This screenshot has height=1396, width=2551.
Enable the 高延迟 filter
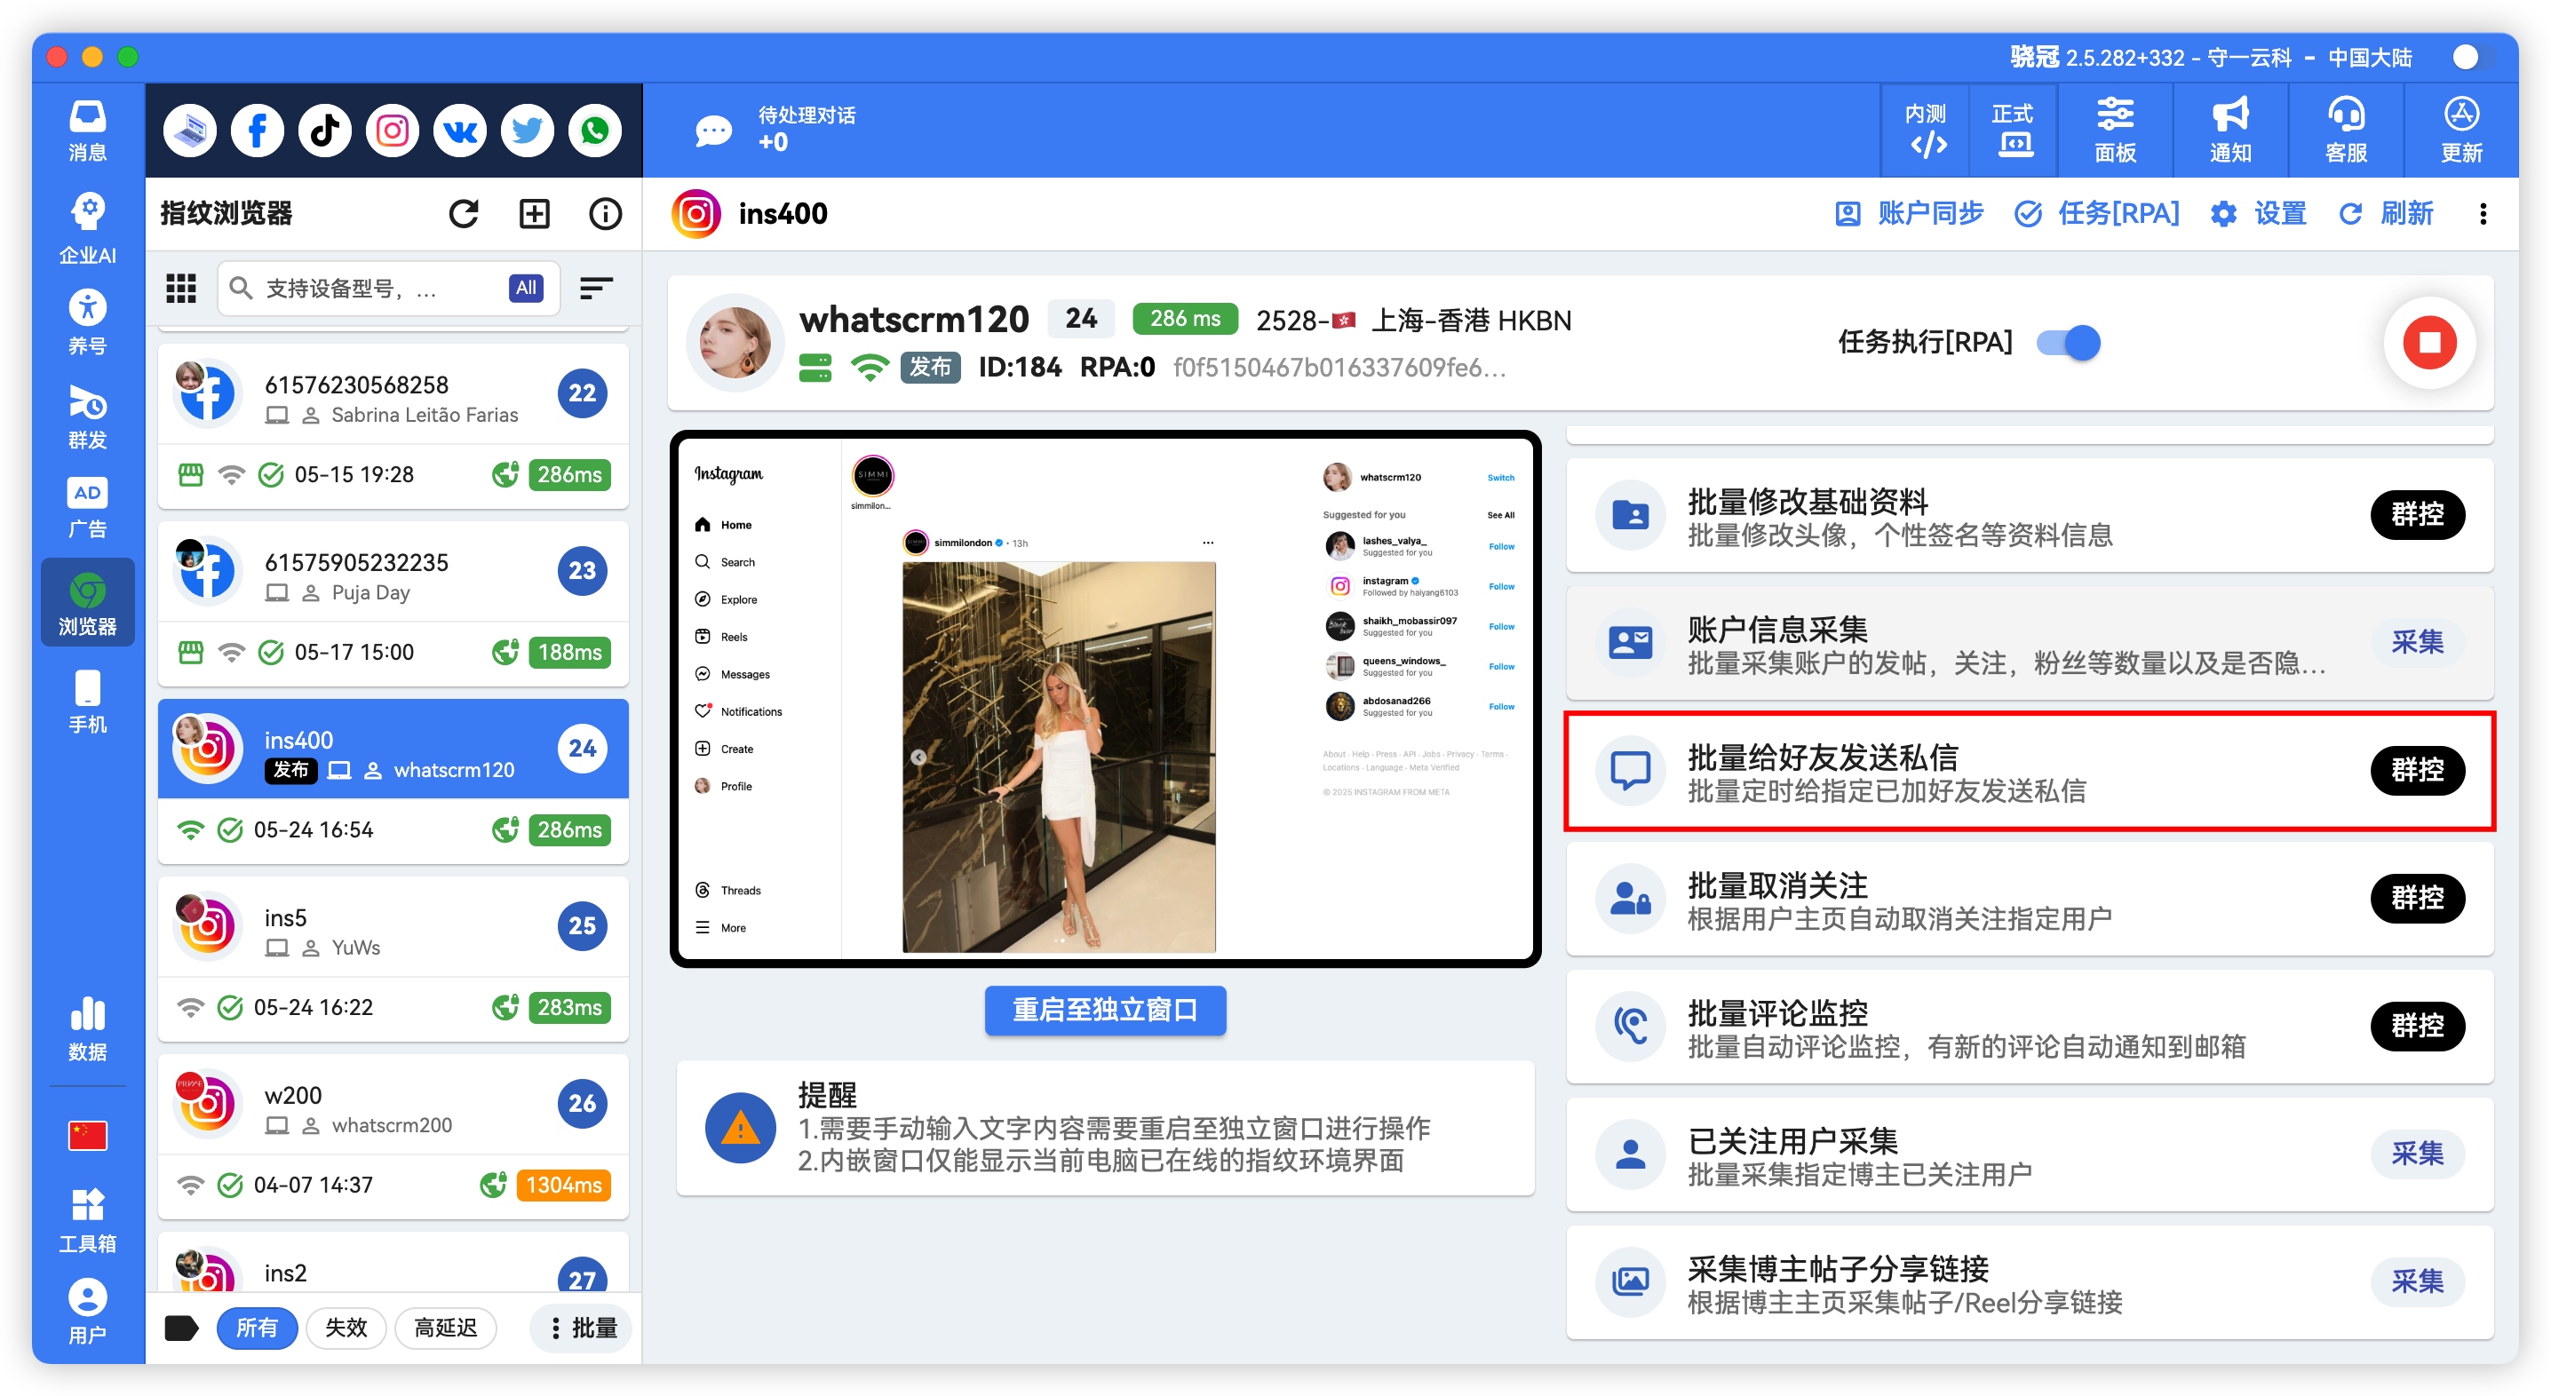click(x=446, y=1328)
